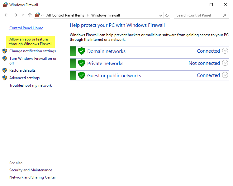Image resolution: width=233 pixels, height=186 pixels.
Task: Click the Search Control Panel field
Action: click(x=198, y=15)
